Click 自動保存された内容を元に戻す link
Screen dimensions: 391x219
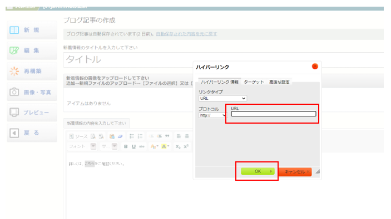[186, 34]
